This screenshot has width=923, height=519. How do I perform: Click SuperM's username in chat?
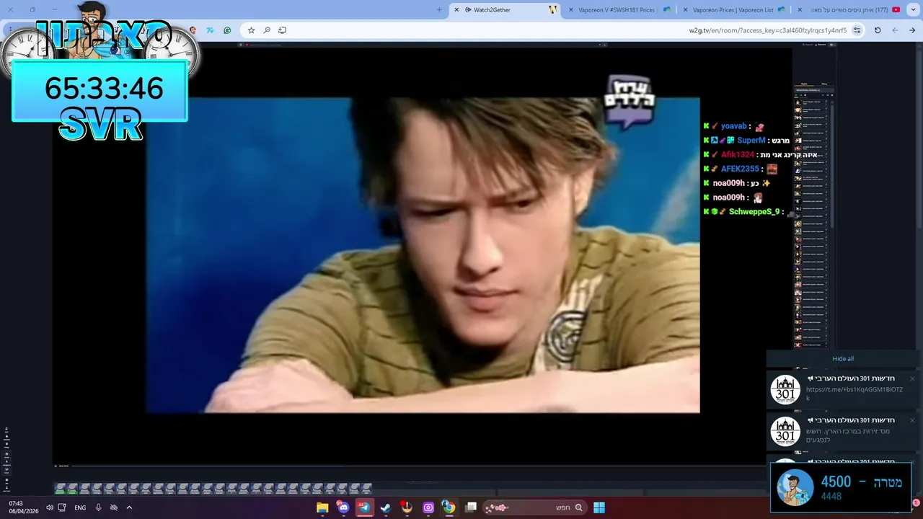point(751,141)
